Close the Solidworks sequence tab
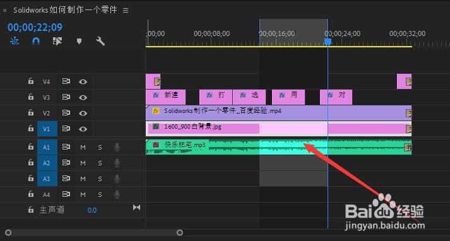Image resolution: width=450 pixels, height=241 pixels. (4, 10)
